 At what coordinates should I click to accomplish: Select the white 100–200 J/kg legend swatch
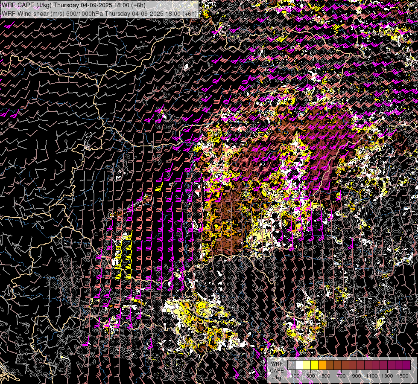[x=299, y=365]
